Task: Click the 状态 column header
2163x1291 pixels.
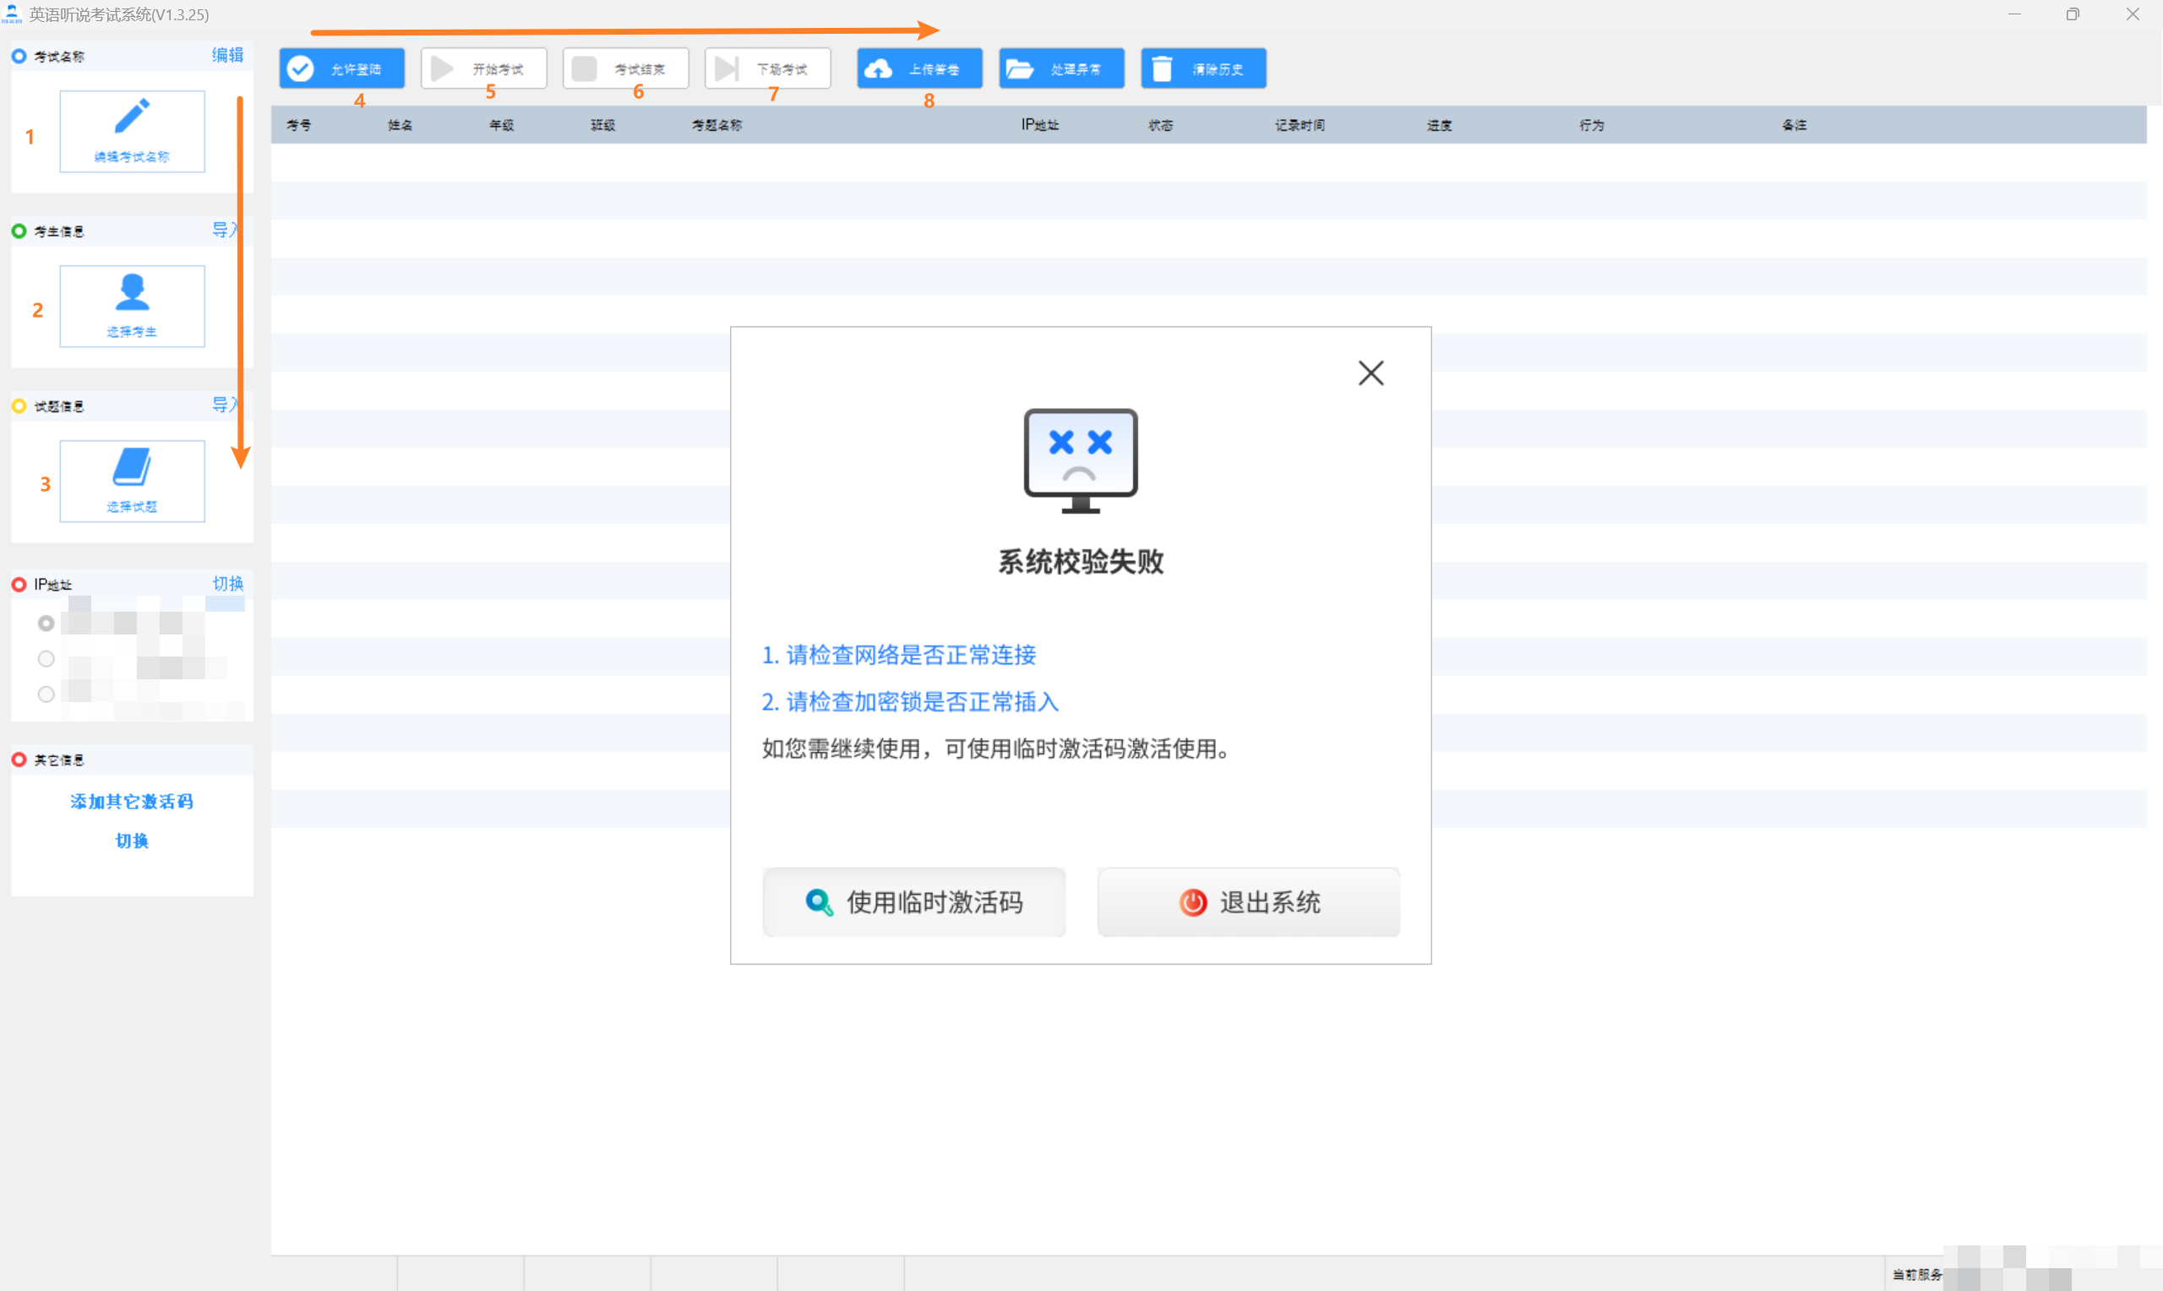Action: click(x=1160, y=125)
